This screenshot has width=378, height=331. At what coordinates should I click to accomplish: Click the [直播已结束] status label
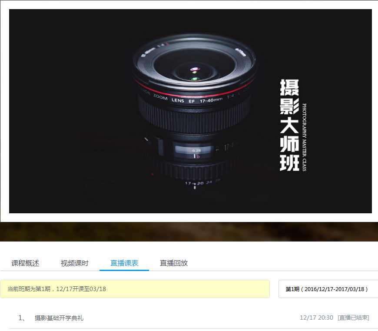(x=353, y=318)
